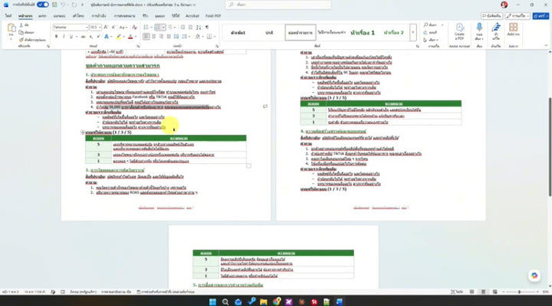The image size is (552, 306).
Task: Toggle Show paragraph marks pilcrow
Action: click(x=207, y=27)
